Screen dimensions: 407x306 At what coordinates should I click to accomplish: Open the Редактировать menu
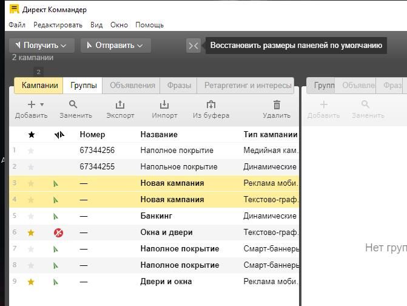58,25
